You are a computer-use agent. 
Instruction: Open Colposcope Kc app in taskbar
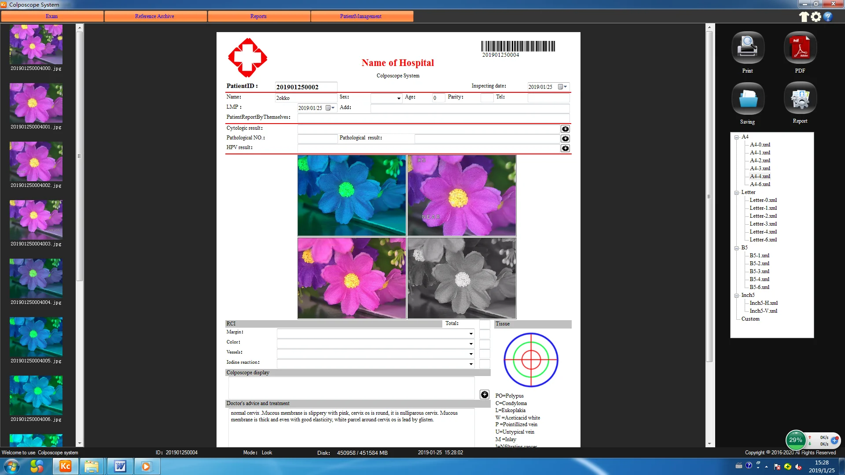tap(65, 466)
